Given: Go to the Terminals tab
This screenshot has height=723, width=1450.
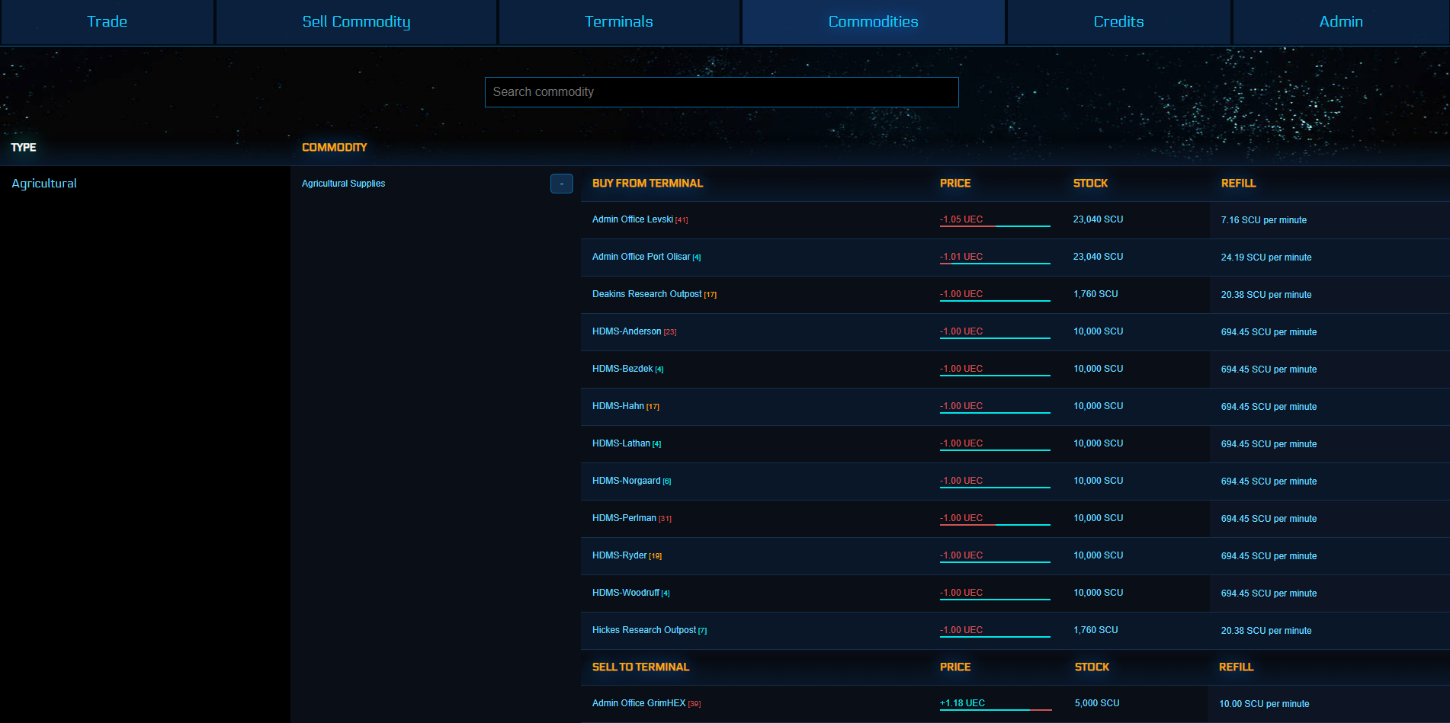Looking at the screenshot, I should (619, 21).
